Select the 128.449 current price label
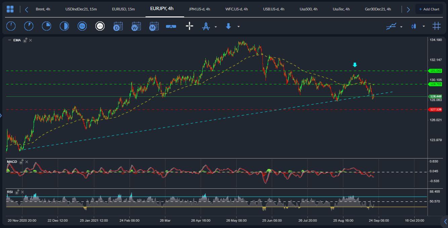This screenshot has width=448, height=228. (435, 96)
